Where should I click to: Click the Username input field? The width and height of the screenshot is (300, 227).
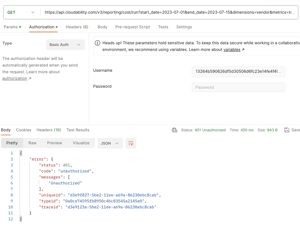pyautogui.click(x=238, y=72)
